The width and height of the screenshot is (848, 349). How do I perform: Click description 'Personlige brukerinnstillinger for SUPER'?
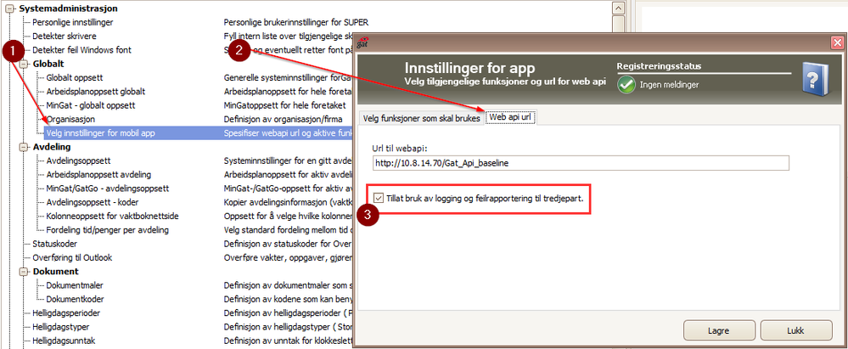coord(296,23)
